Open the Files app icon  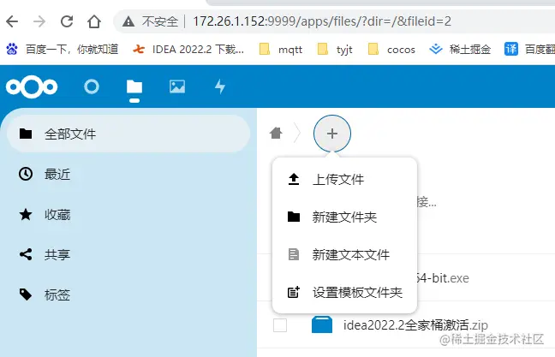134,86
